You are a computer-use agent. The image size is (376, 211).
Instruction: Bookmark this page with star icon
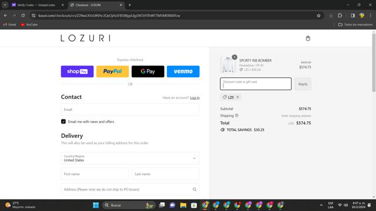point(318,16)
